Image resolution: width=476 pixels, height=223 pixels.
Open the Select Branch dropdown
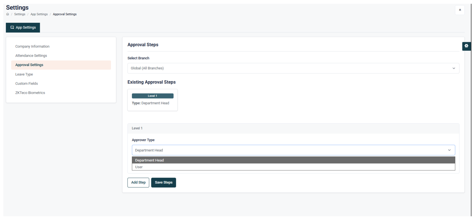(x=293, y=68)
